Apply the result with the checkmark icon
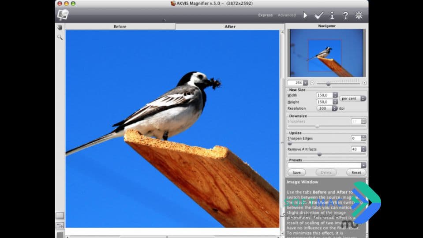Screen dimensions: 423x238 click(319, 15)
